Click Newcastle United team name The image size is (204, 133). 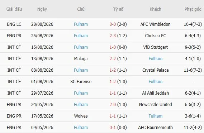click(x=155, y=105)
